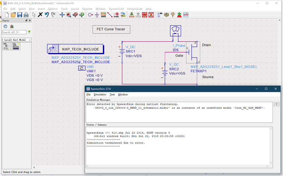
Task: Click the question mark help button
Action: (277, 104)
